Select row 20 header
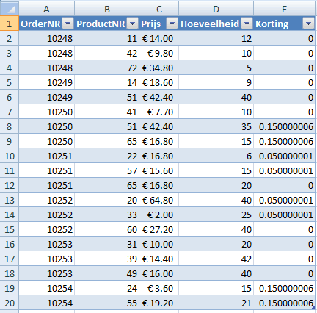The height and width of the screenshot is (313, 317). tap(10, 303)
